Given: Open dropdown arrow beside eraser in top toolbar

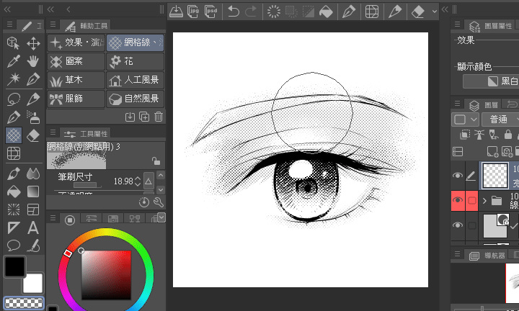Looking at the screenshot, I should click(x=435, y=12).
